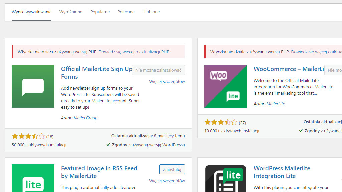This screenshot has width=342, height=192.
Task: Click the green compatibility checkmark in the Official MailerLite card
Action: [108, 145]
